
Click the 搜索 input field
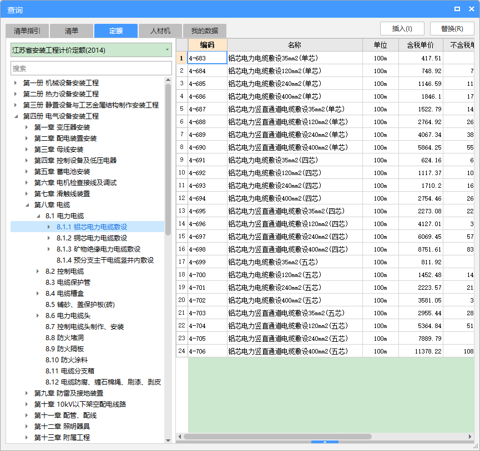[x=91, y=68]
